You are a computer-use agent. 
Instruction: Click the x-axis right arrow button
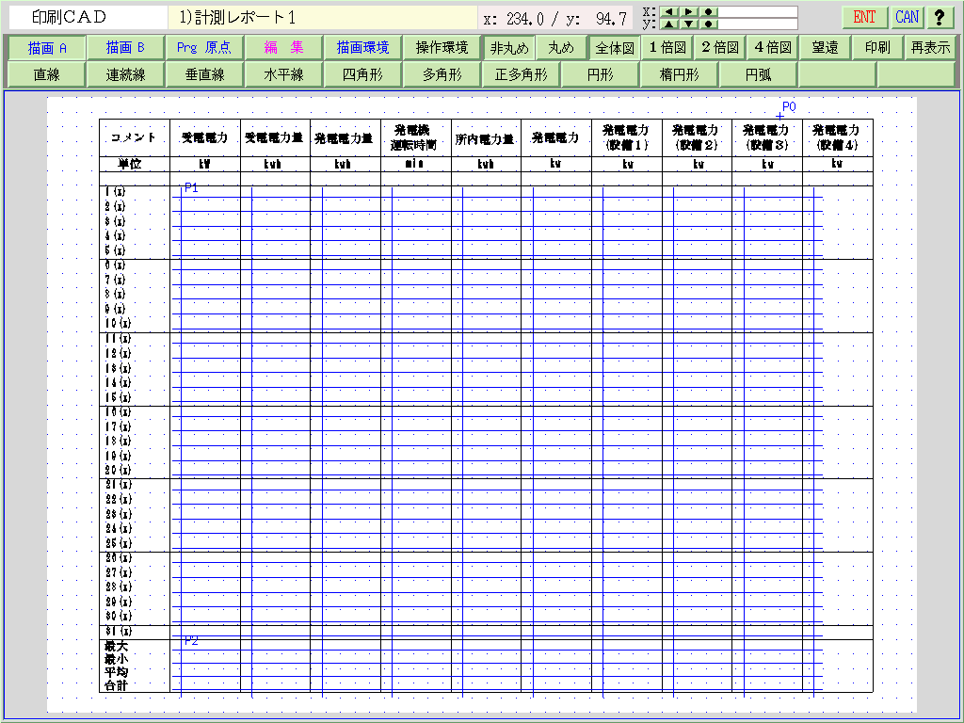689,12
